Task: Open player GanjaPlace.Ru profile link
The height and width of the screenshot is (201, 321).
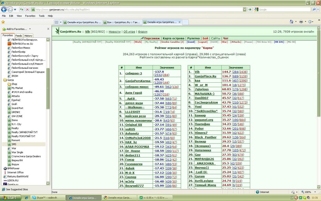Action: point(205,76)
